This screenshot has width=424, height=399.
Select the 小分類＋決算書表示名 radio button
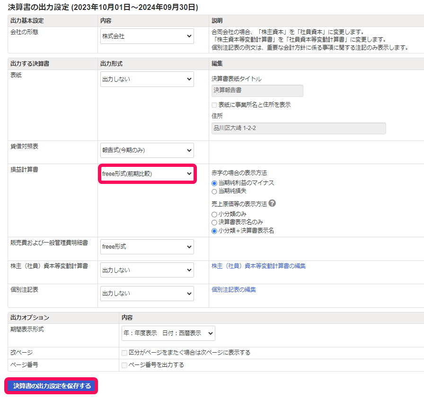(x=214, y=231)
